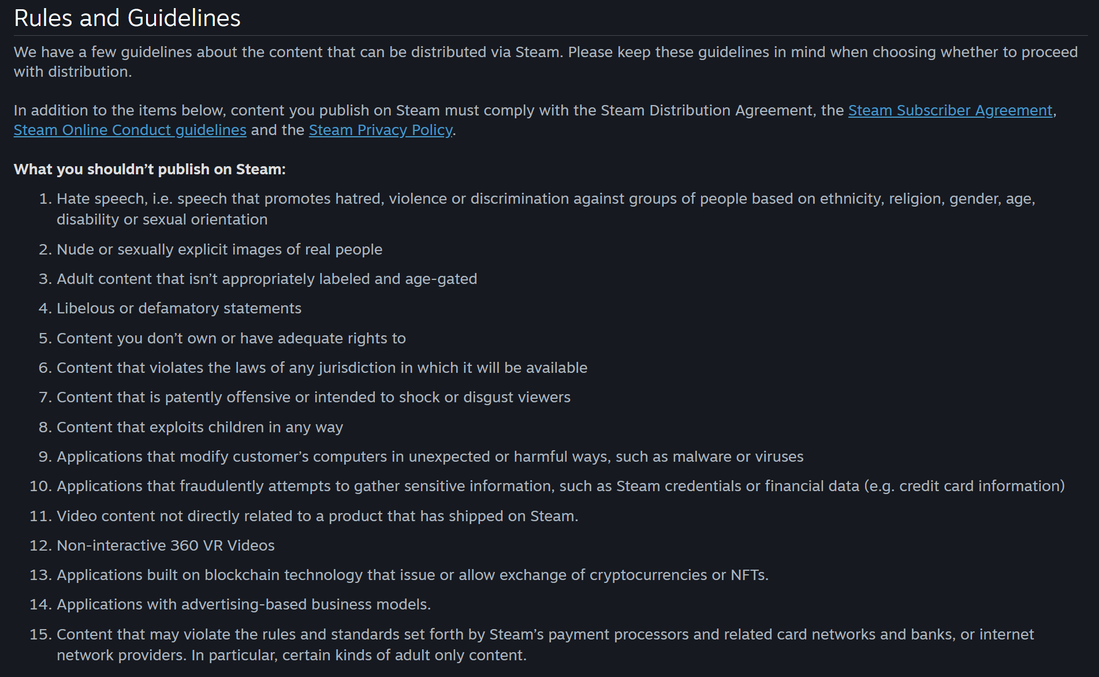Select the rule about exploiting children
Screen dimensions: 1099x677
200,427
